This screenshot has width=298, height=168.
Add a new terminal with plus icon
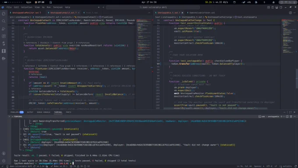(x=281, y=116)
